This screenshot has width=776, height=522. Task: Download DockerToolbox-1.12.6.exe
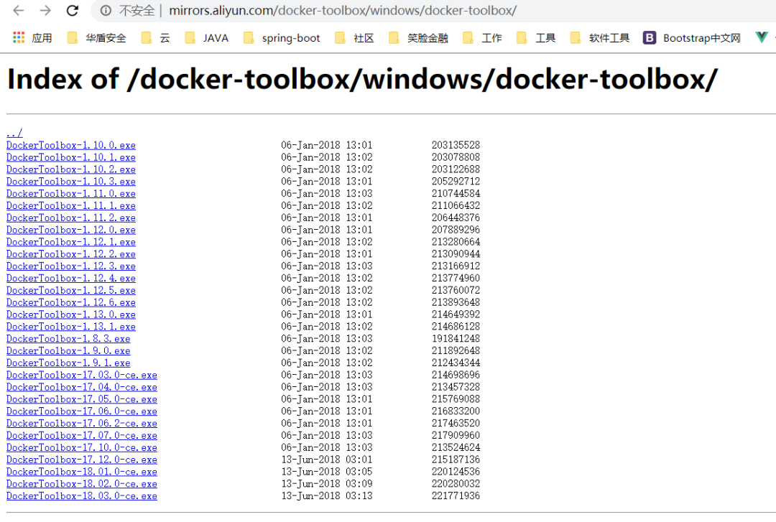[70, 302]
